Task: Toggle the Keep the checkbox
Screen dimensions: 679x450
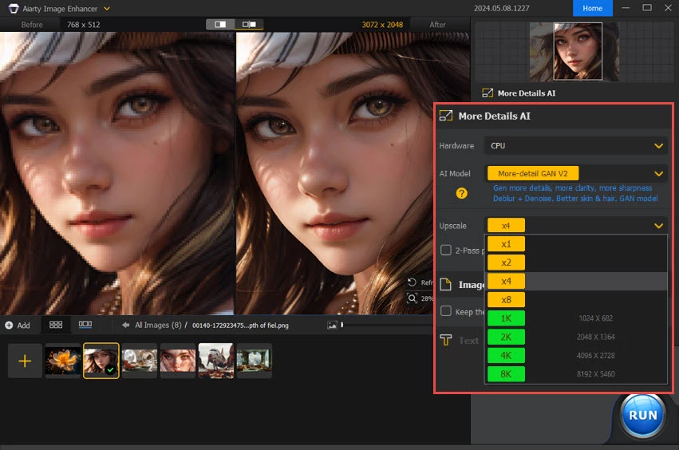Action: tap(445, 311)
